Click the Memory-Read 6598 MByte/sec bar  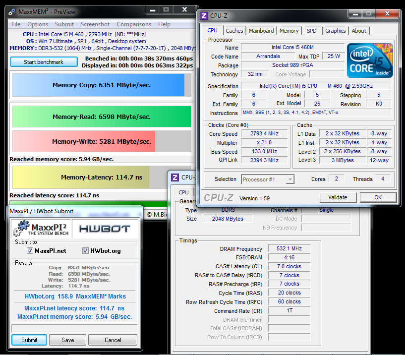point(102,117)
